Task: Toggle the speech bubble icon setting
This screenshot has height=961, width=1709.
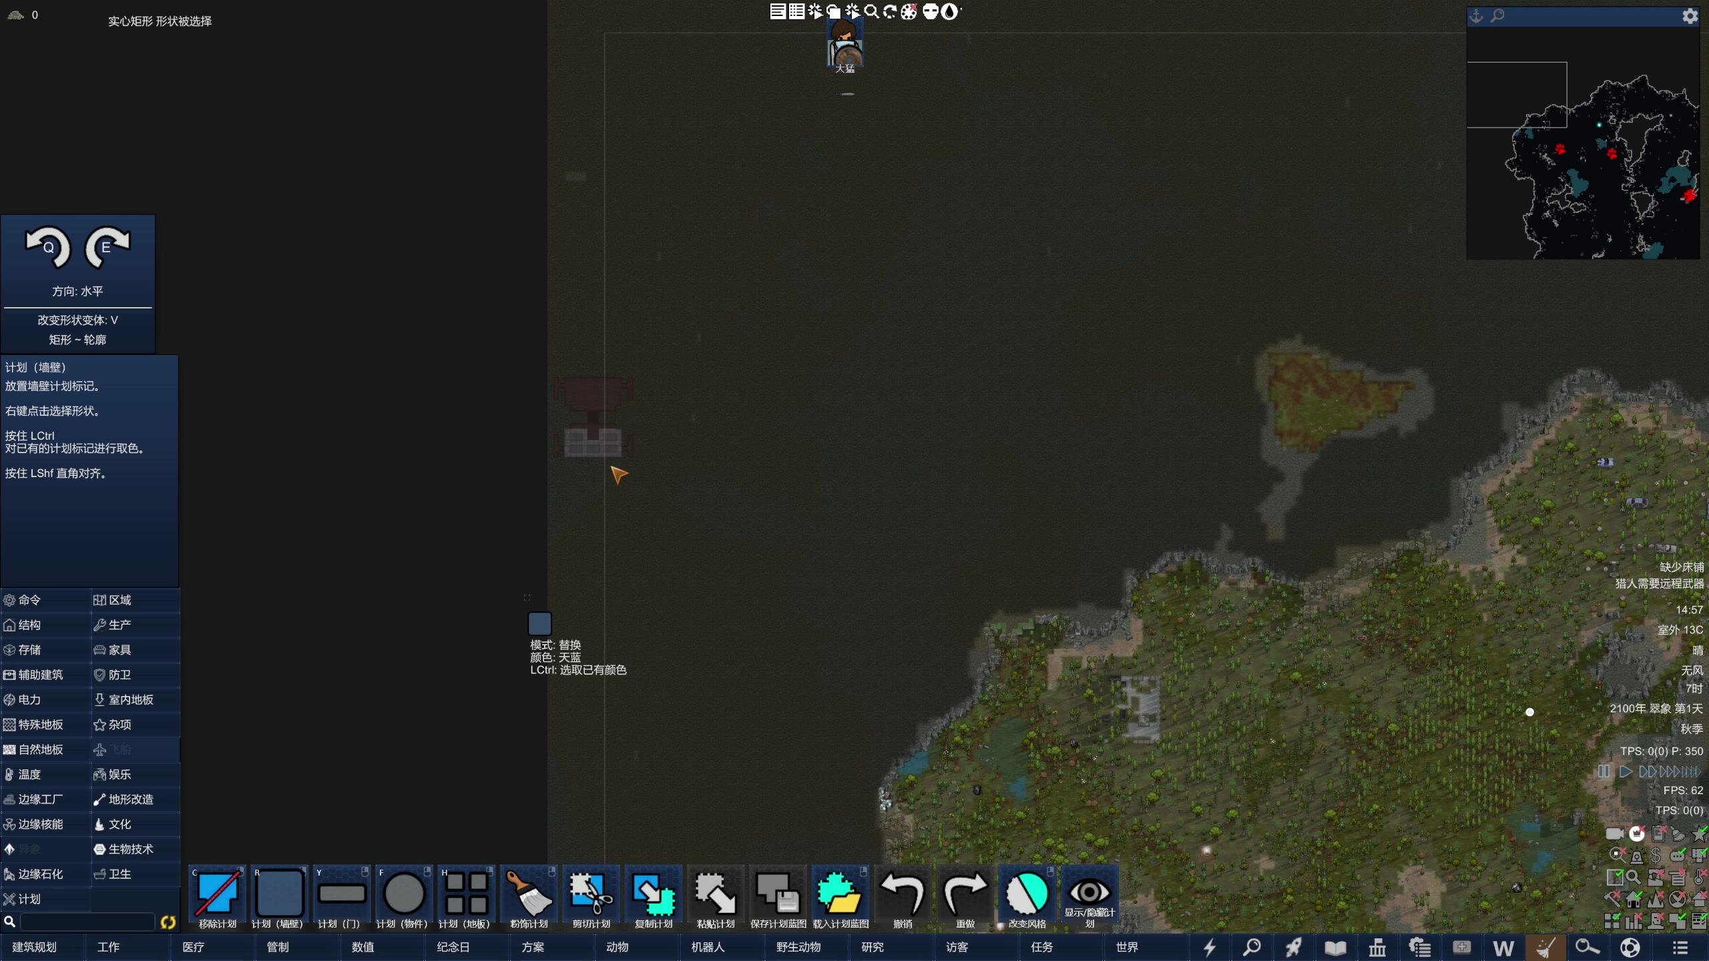Action: click(x=1678, y=856)
